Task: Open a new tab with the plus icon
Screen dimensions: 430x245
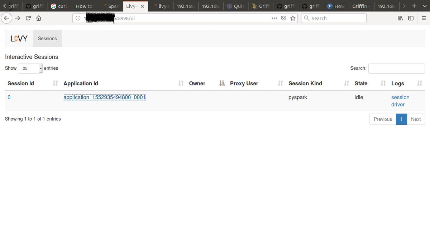Action: pos(414,6)
